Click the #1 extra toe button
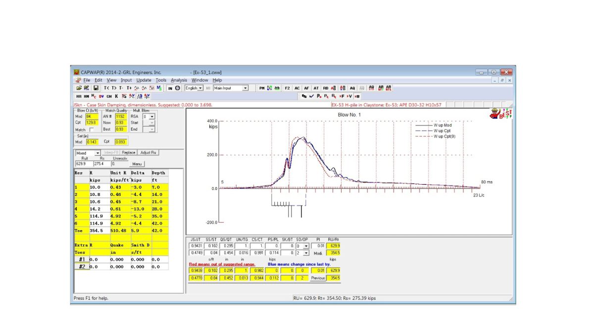 (81, 259)
